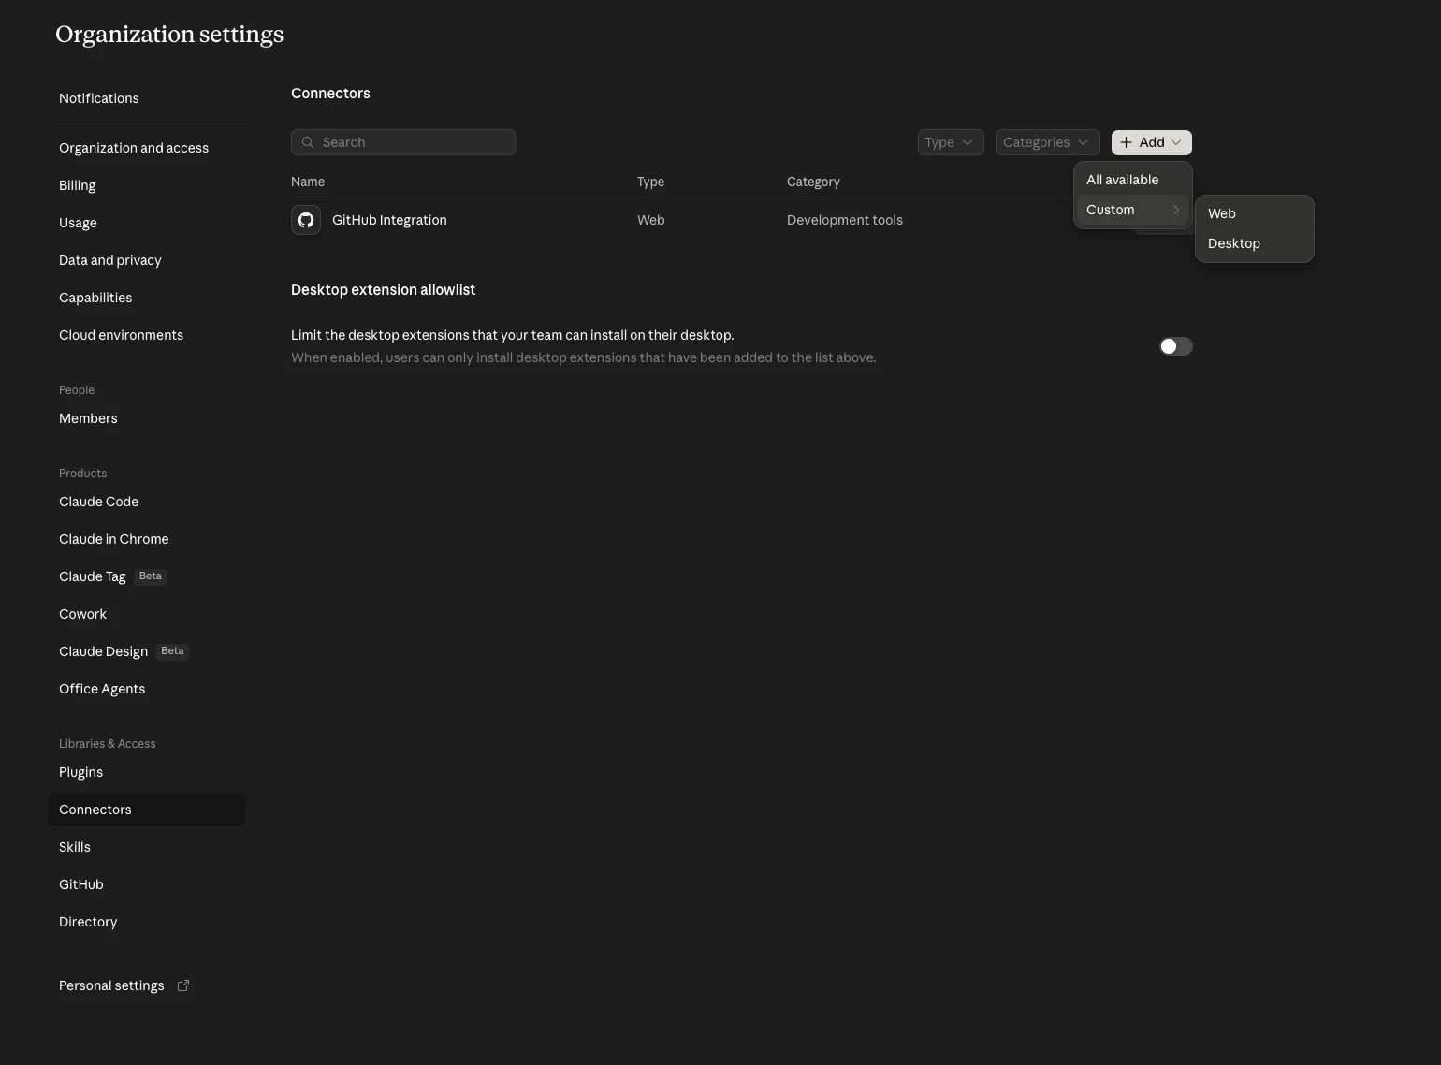Click the external link icon beside Personal settings
The height and width of the screenshot is (1065, 1441).
[183, 985]
